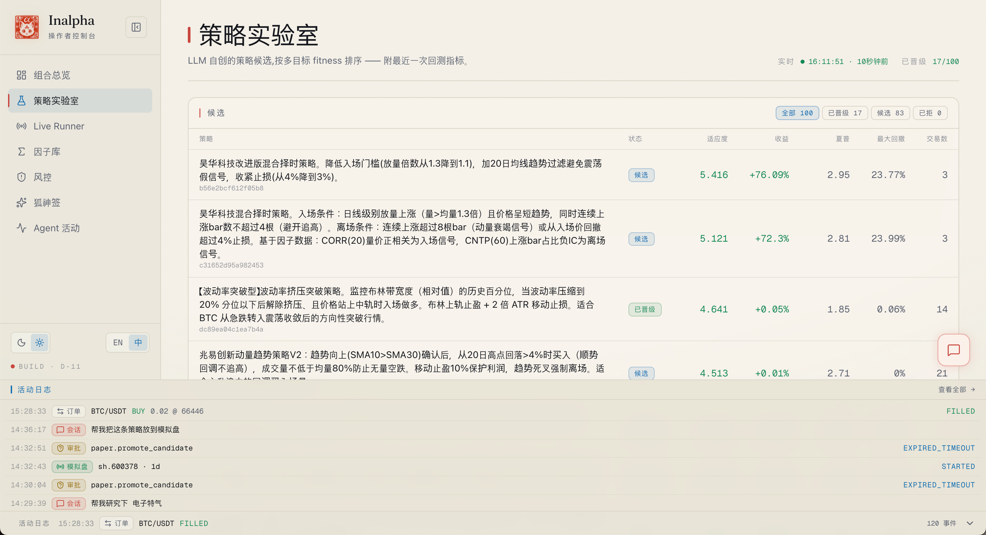Click 查看全部 link in activity log
The width and height of the screenshot is (986, 535).
click(x=956, y=390)
